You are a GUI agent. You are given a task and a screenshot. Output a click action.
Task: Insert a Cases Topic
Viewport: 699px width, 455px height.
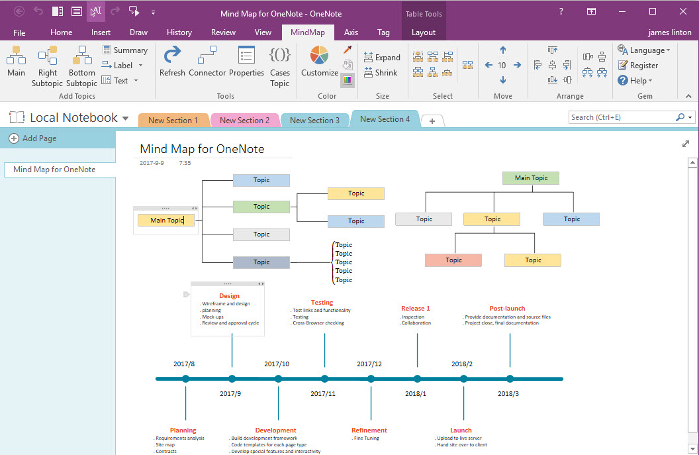[279, 64]
